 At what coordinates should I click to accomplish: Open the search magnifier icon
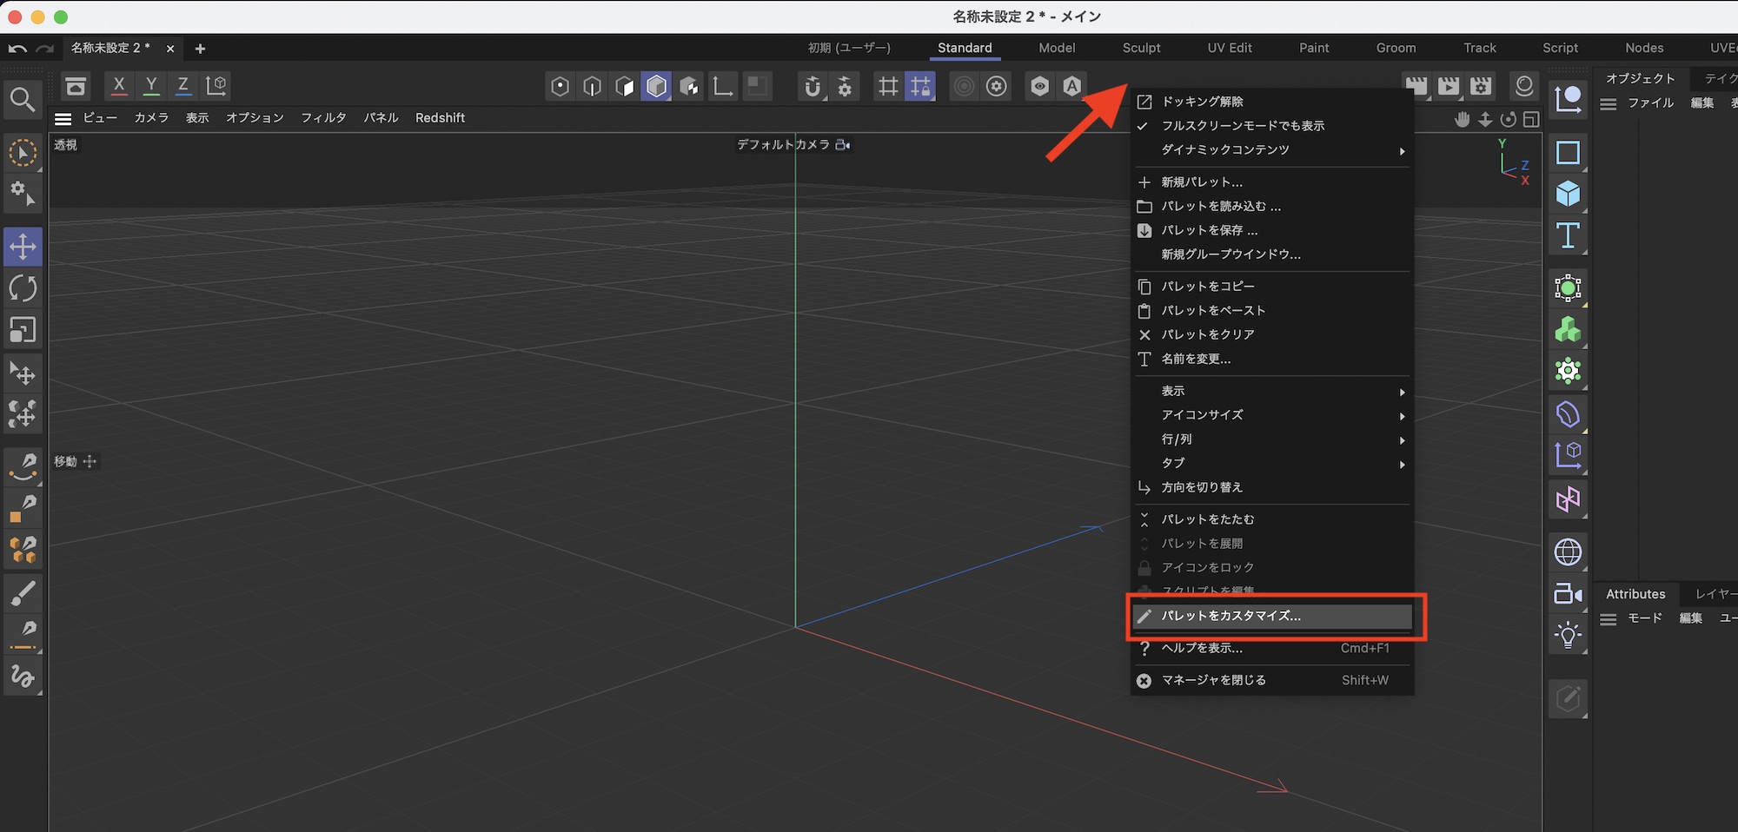(x=23, y=100)
